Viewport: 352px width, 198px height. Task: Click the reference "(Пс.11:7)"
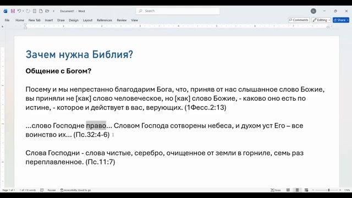click(100, 162)
